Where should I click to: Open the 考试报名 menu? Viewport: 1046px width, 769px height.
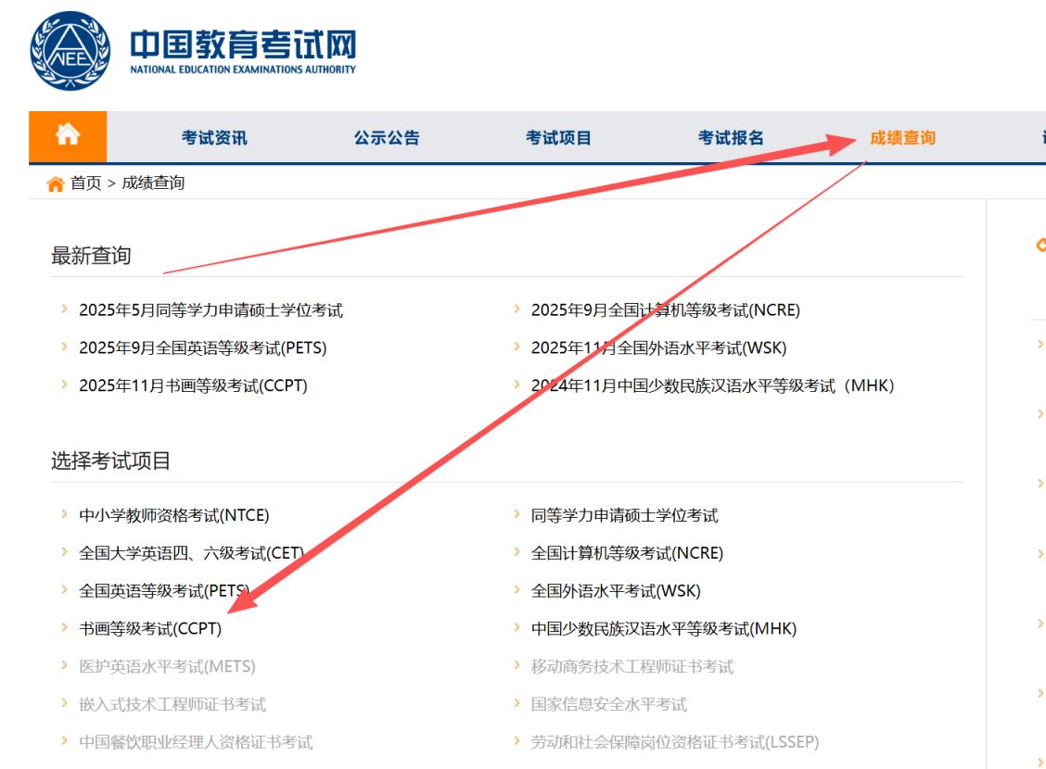(x=731, y=138)
